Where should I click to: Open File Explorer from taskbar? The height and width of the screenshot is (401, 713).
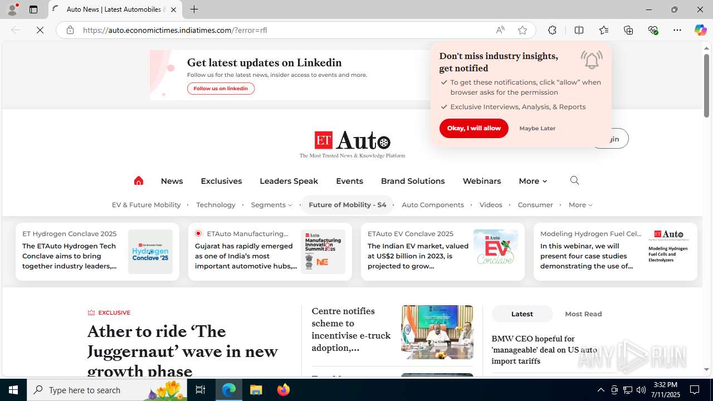pos(256,390)
